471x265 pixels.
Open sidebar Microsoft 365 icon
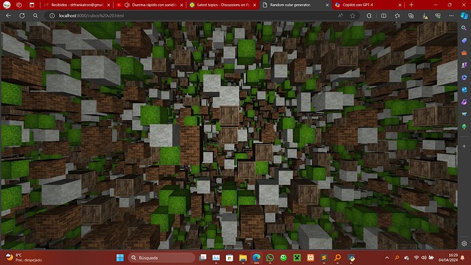[464, 77]
